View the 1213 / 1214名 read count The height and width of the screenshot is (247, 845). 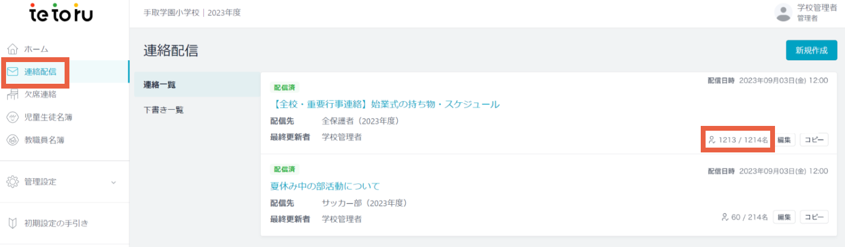[x=738, y=140]
